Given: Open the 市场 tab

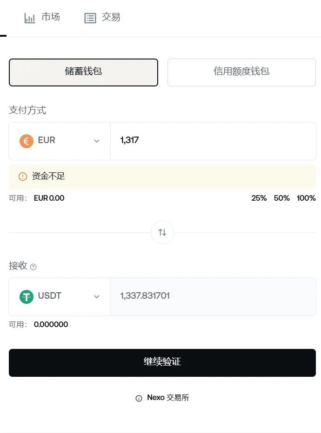Looking at the screenshot, I should pyautogui.click(x=50, y=18).
